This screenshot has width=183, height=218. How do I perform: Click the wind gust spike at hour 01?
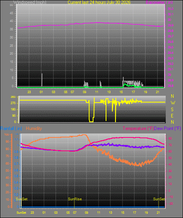coord(42,80)
